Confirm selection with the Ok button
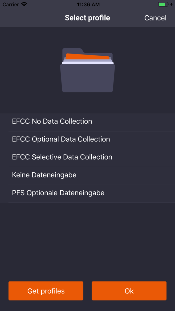The height and width of the screenshot is (311, 175). [x=129, y=291]
